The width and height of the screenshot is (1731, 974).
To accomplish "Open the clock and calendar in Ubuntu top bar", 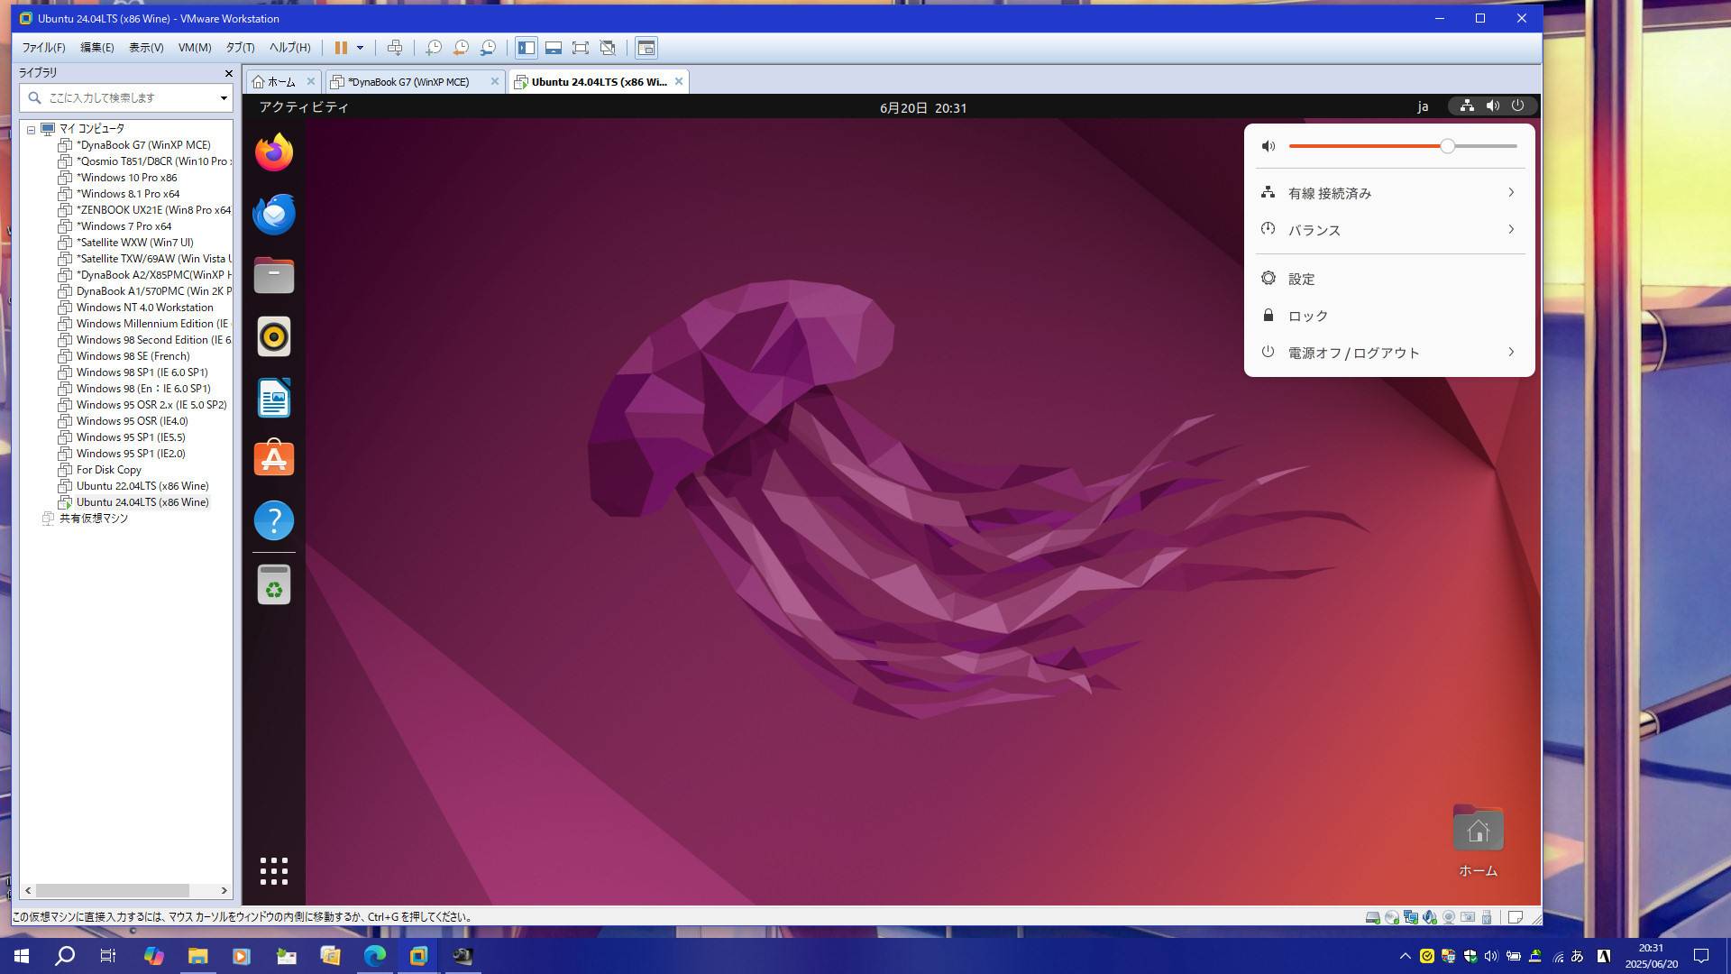I will coord(923,107).
